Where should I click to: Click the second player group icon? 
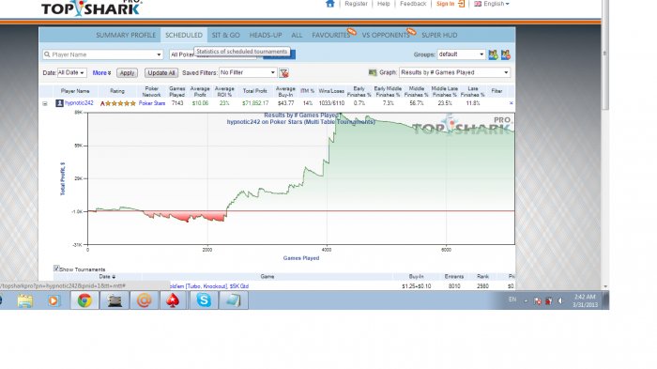pyautogui.click(x=506, y=54)
